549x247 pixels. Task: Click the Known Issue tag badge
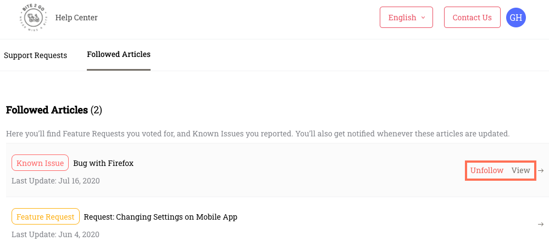click(x=40, y=163)
